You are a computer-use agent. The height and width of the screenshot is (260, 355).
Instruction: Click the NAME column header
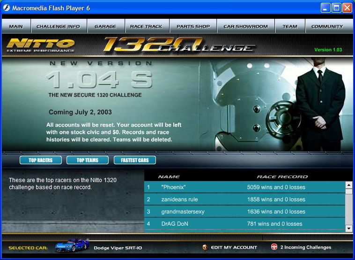pyautogui.click(x=169, y=177)
